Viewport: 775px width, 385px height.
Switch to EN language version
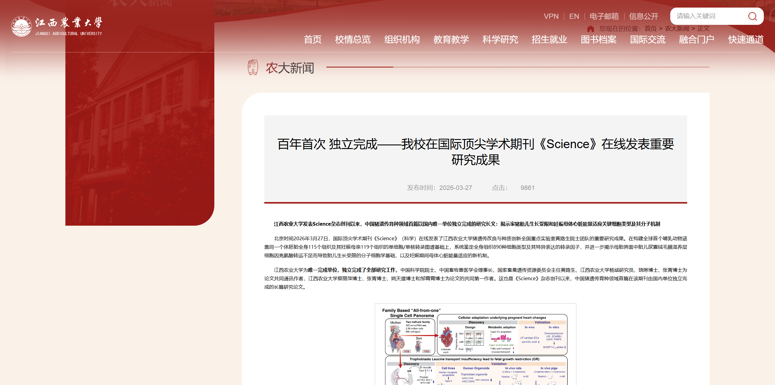574,16
